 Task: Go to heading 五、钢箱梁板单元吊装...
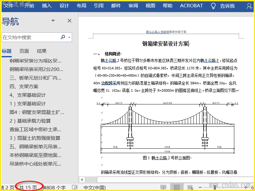pyautogui.click(x=35, y=147)
